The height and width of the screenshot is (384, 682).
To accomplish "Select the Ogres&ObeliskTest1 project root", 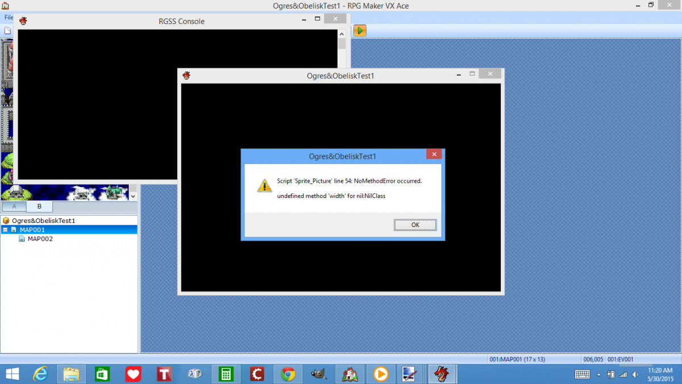I will (44, 220).
